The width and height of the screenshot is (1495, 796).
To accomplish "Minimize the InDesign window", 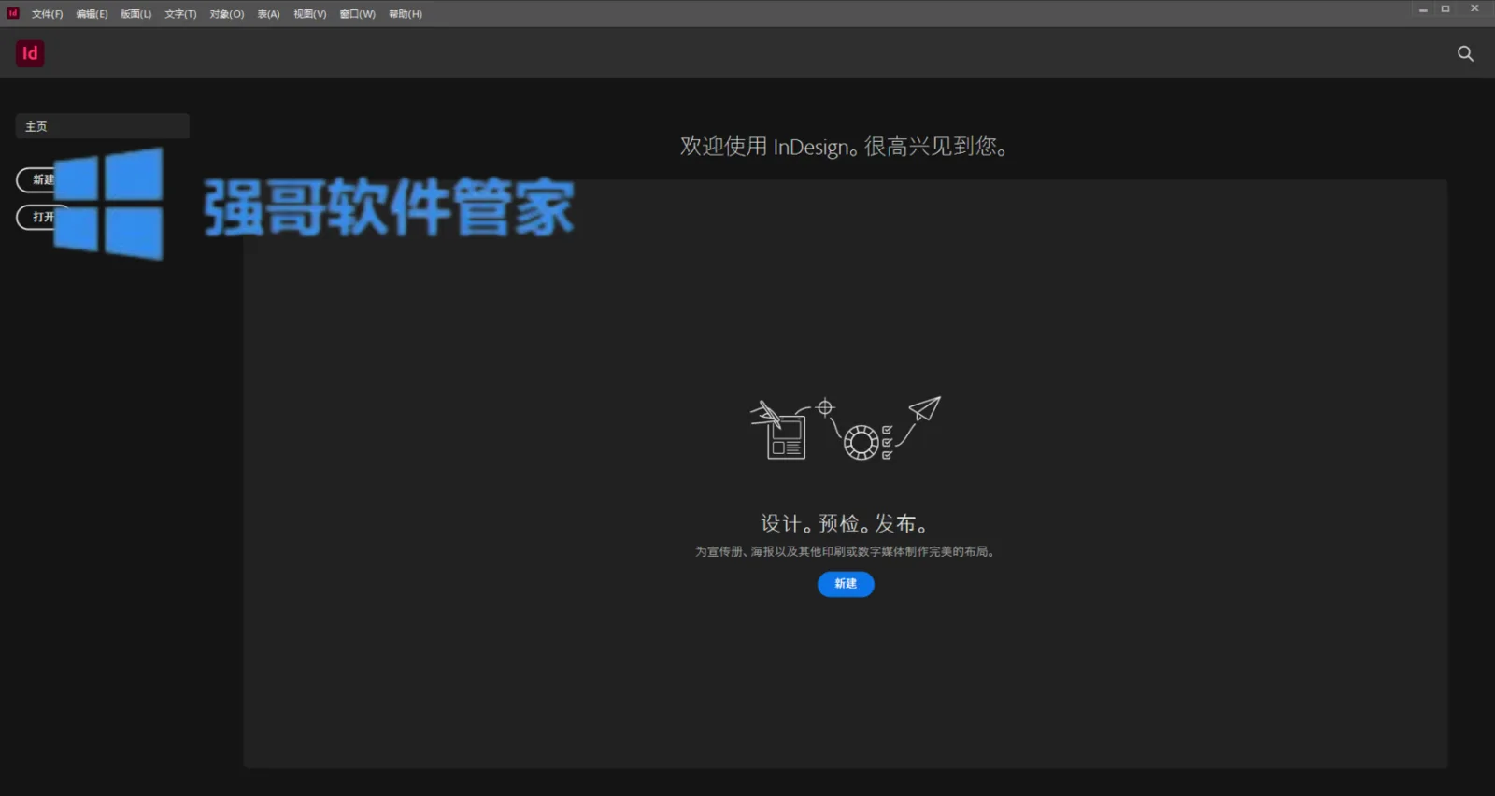I will 1423,9.
